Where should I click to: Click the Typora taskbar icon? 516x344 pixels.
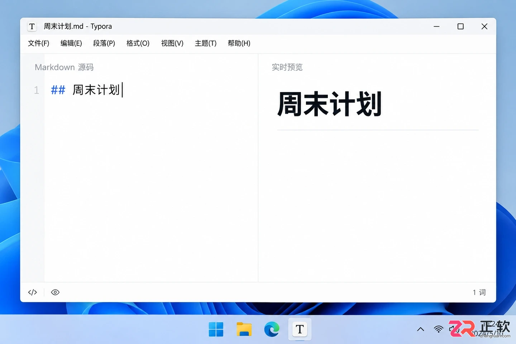[x=300, y=329]
